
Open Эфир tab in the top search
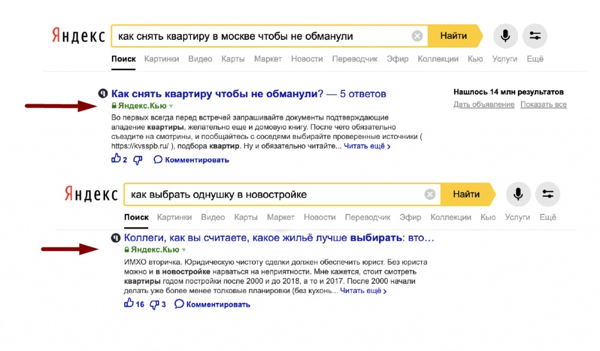(398, 59)
